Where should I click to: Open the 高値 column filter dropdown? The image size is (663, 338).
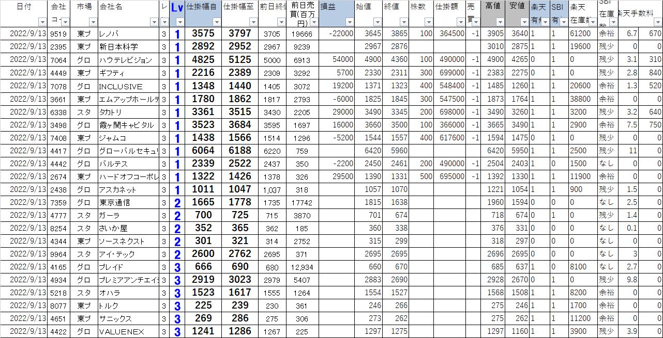coord(500,22)
